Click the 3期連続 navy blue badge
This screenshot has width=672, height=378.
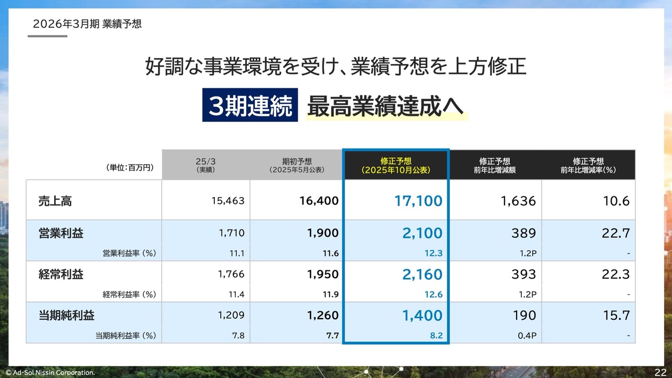(250, 107)
